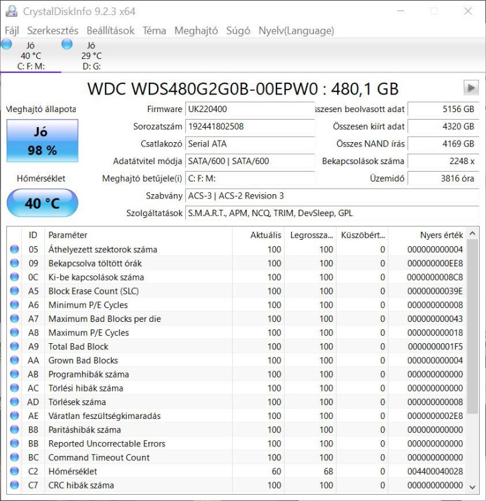Click the status icon of row A7
The height and width of the screenshot is (501, 486).
pos(14,319)
